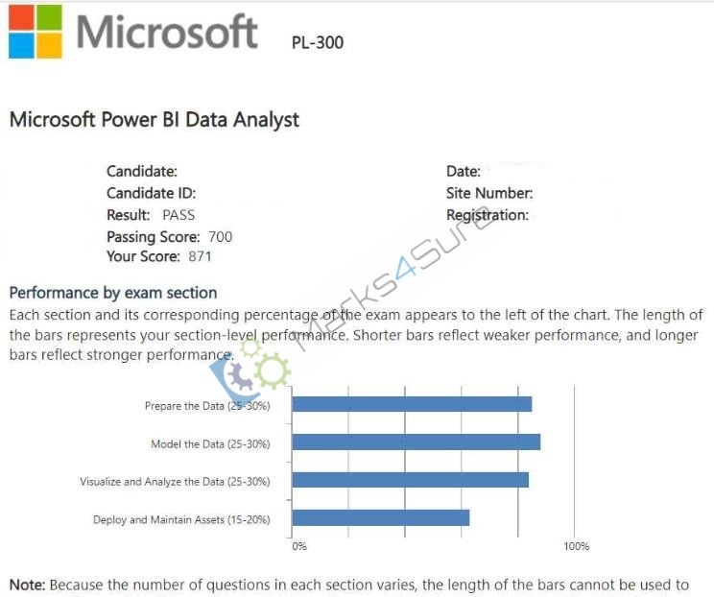Click the Deploy and Maintain Assets bar
Viewport: 714px width, 597px height.
click(x=381, y=517)
